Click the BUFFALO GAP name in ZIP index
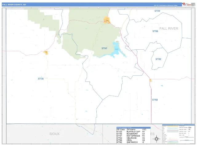The height and width of the screenshot is (147, 197). [x=133, y=132]
